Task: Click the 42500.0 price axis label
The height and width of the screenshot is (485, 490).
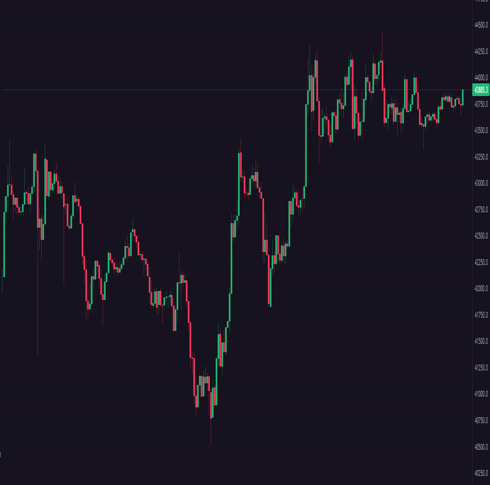Action: point(481,236)
